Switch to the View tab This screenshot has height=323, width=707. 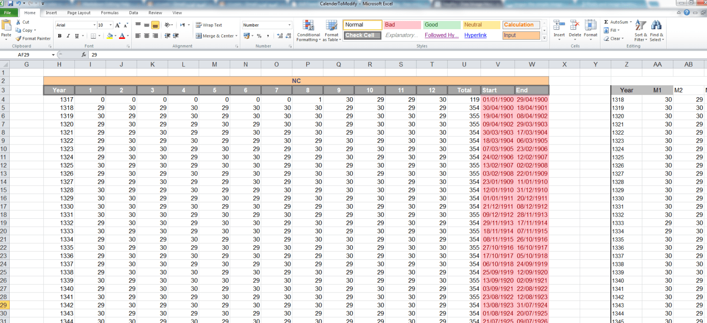[177, 13]
